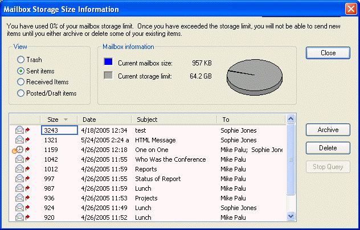Click the envelope icon for 'Status of Report'
This screenshot has width=360, height=230.
(x=19, y=179)
